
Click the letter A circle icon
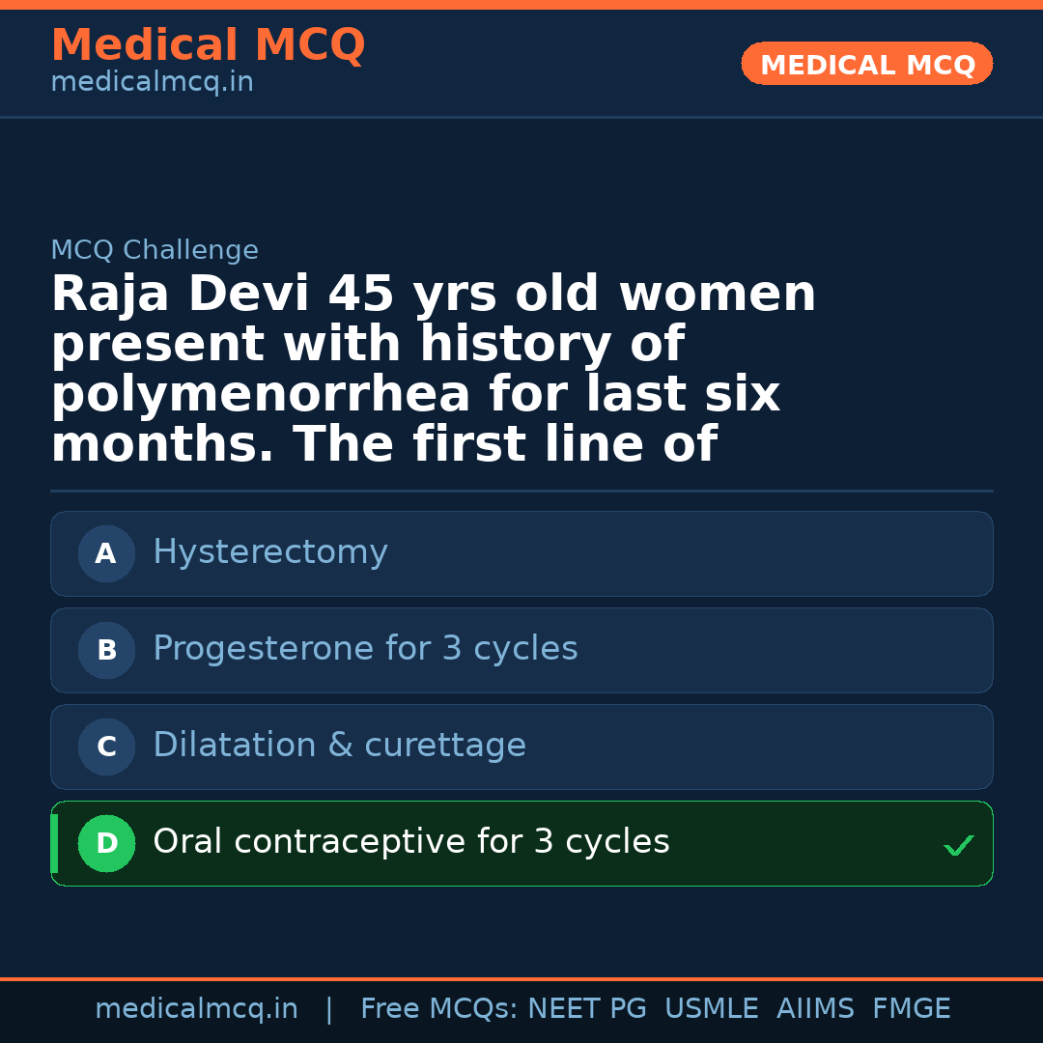[x=106, y=554]
